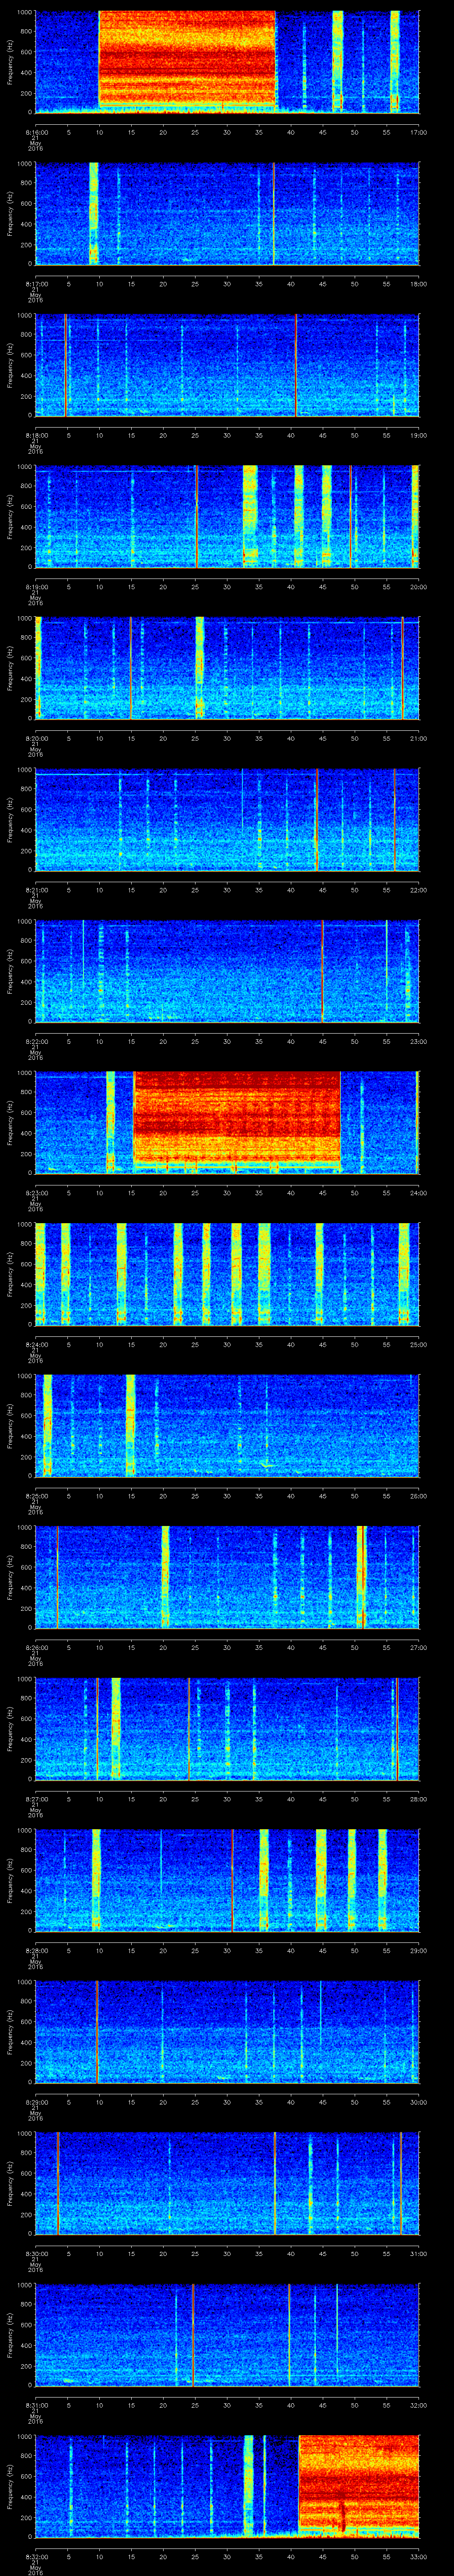Select the spectrogram panel starting at 8:17:00

[x=227, y=213]
